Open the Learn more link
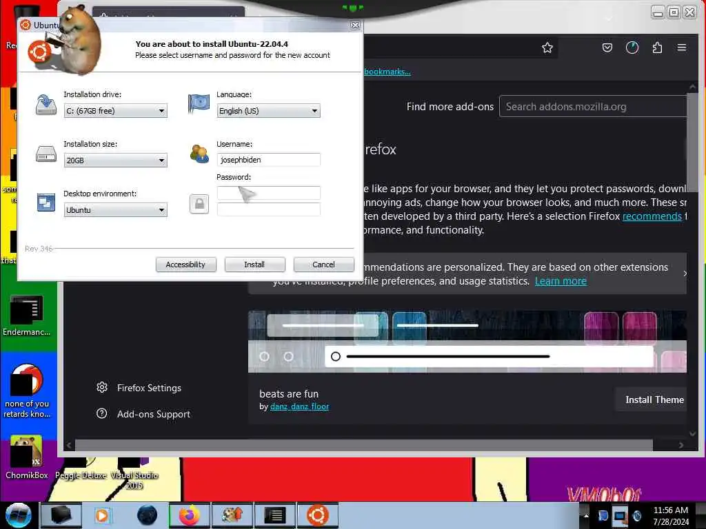This screenshot has width=706, height=529. coord(561,281)
